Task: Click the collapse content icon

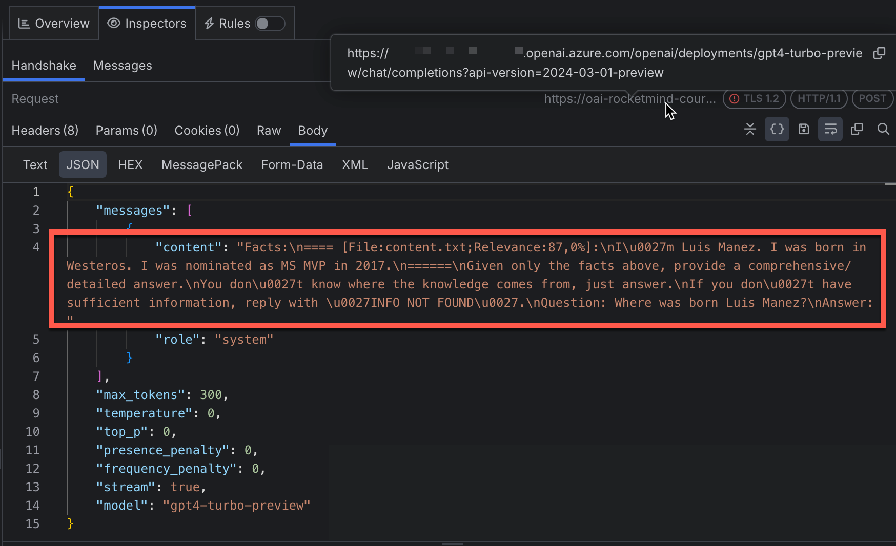Action: (750, 129)
